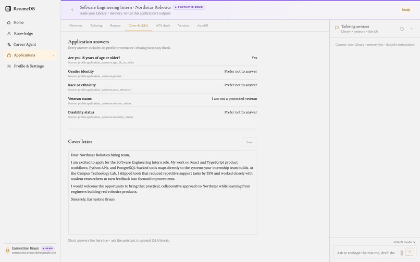Click the "Context: your Library" line

(375, 45)
